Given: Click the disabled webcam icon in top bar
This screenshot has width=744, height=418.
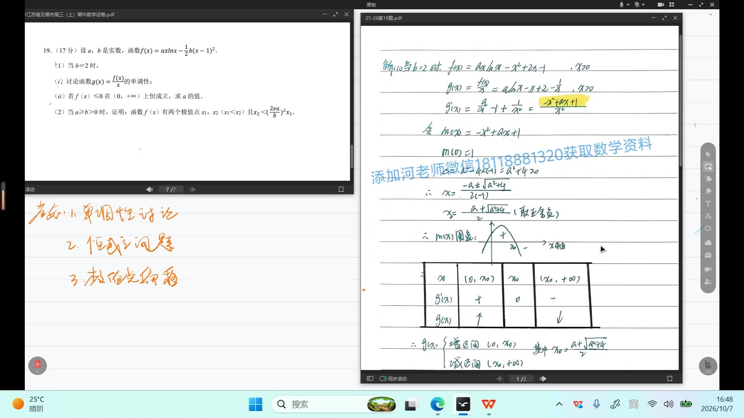Looking at the screenshot, I should tap(637, 5).
